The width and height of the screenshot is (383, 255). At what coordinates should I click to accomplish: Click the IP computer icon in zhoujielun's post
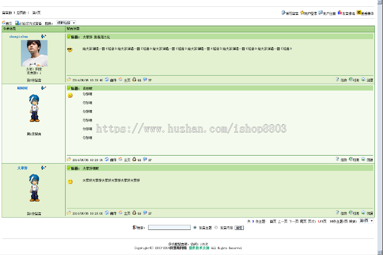tap(145, 79)
